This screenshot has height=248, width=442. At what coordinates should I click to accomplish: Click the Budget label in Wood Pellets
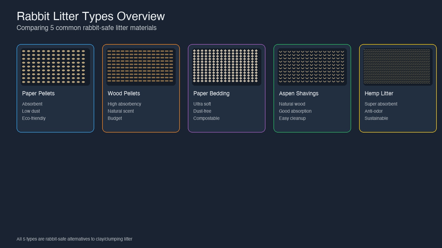tap(115, 118)
